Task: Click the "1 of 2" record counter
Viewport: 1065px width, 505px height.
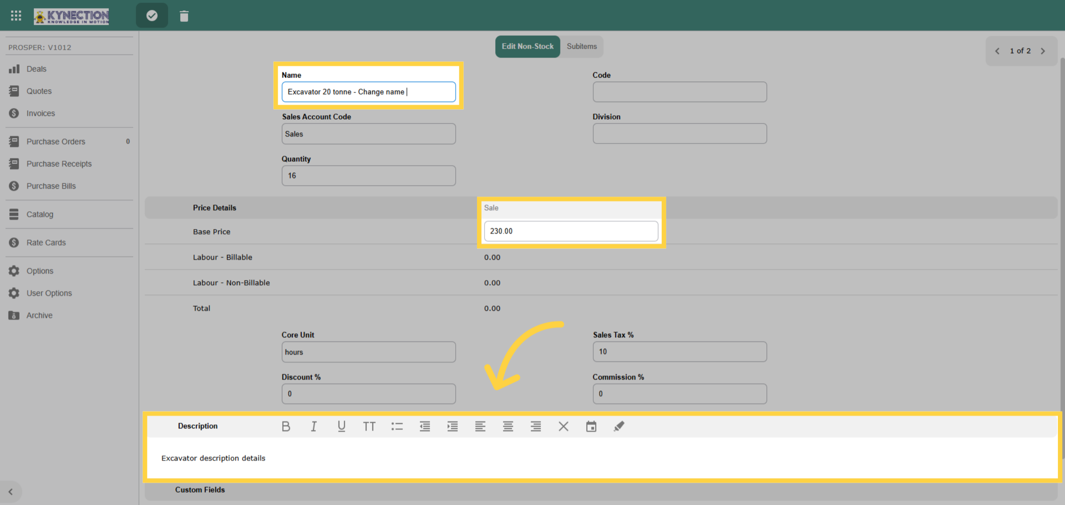Action: click(x=1020, y=51)
